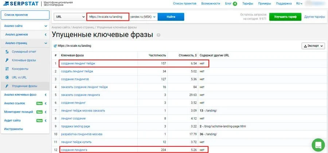Open Тарифы in top menu
328x153 pixels.
[x=248, y=4]
